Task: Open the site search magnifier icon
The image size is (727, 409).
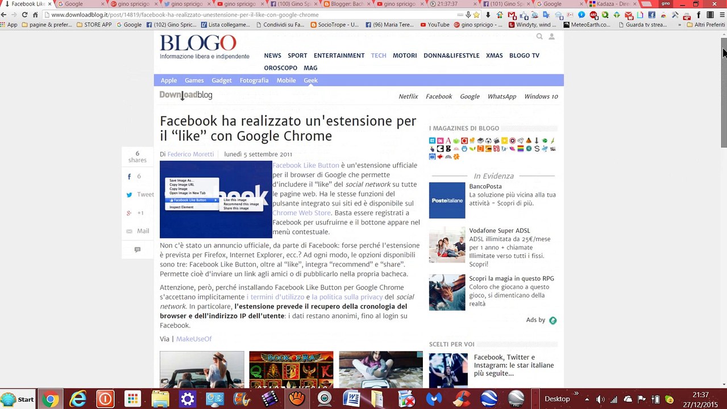Action: pyautogui.click(x=539, y=36)
